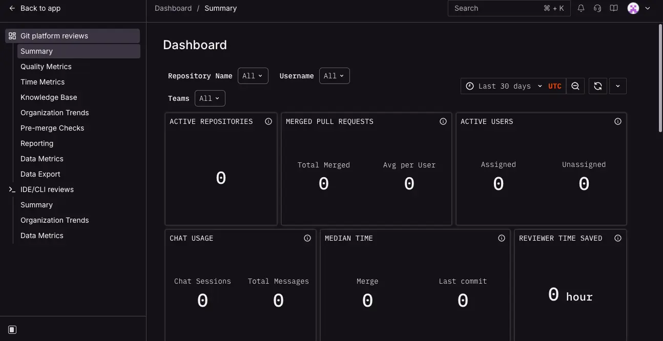This screenshot has height=341, width=663.
Task: Open the Repository Name dropdown
Action: (253, 75)
